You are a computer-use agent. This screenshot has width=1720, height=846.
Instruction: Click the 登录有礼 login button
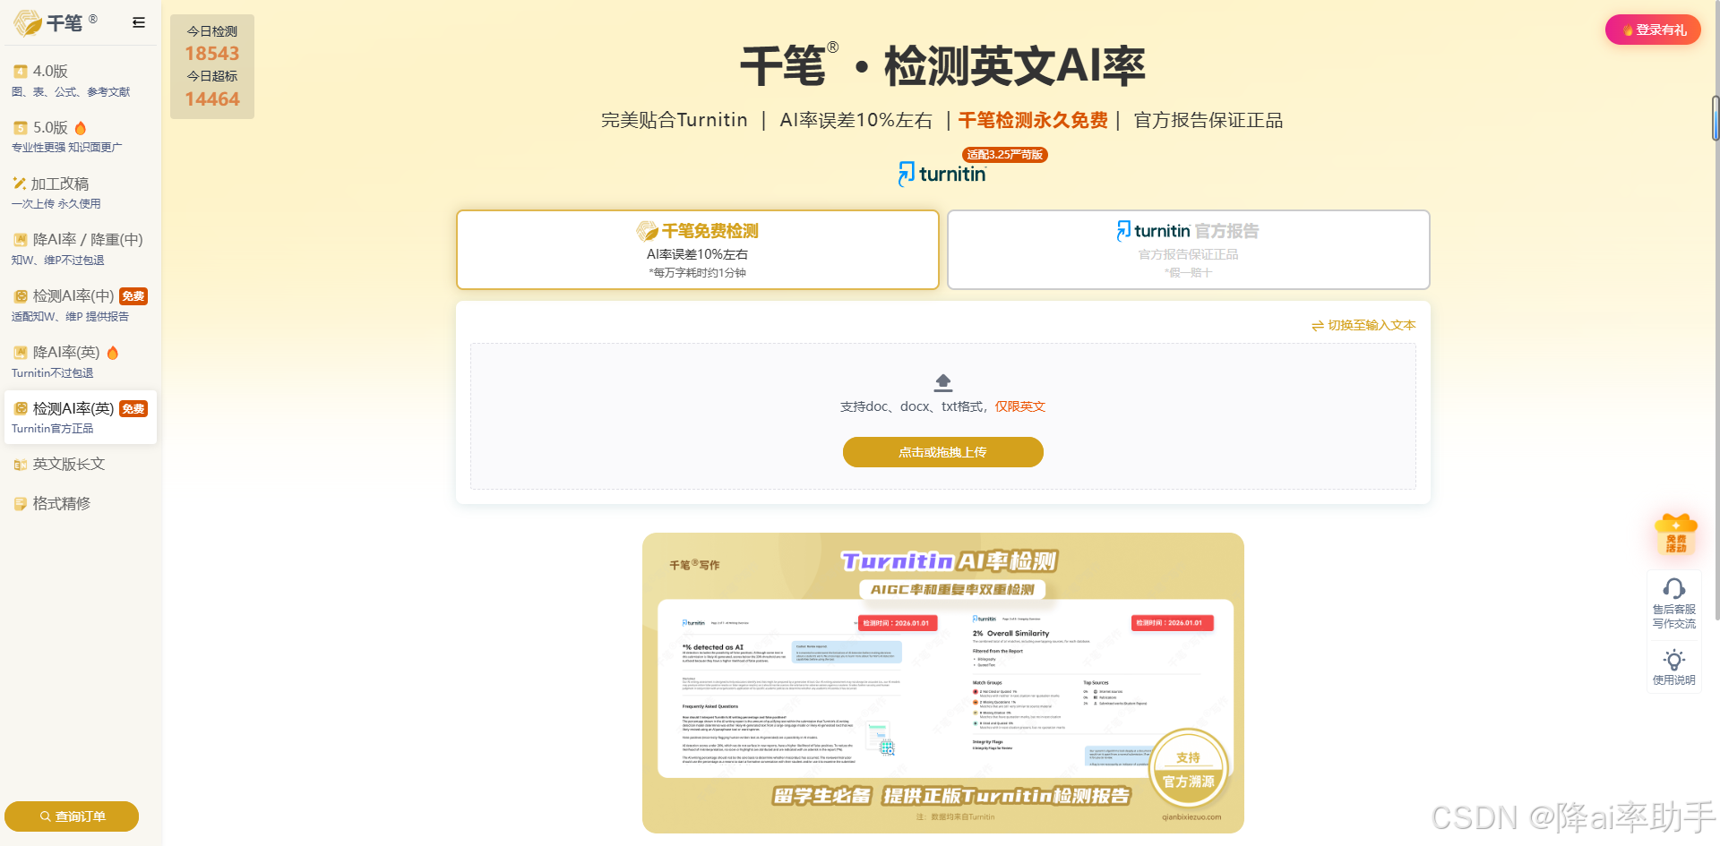[x=1653, y=30]
